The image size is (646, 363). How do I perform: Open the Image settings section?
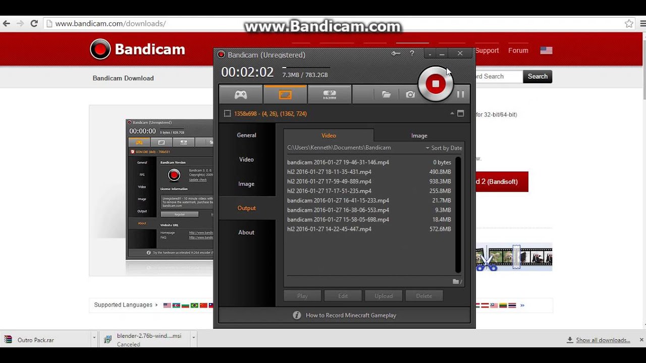247,184
